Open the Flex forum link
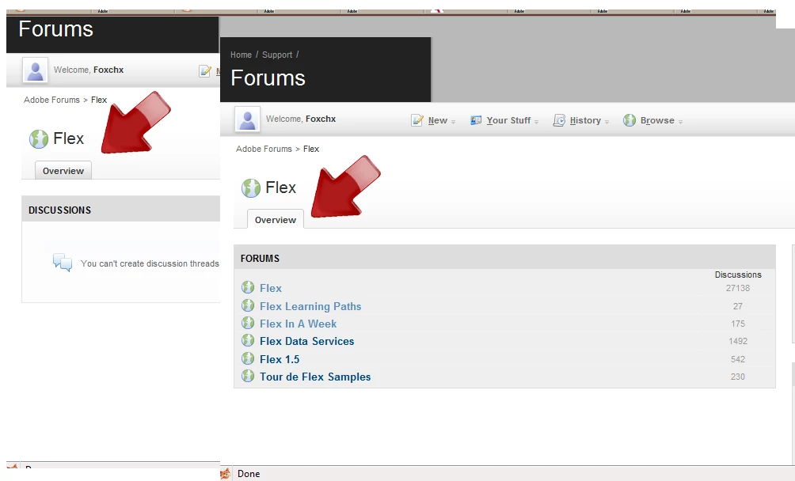Viewport: 795px width, 481px height. coord(271,288)
